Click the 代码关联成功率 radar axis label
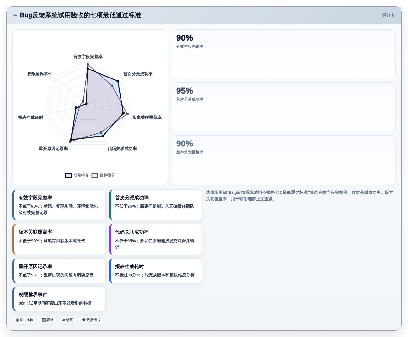The image size is (408, 337). tap(122, 149)
